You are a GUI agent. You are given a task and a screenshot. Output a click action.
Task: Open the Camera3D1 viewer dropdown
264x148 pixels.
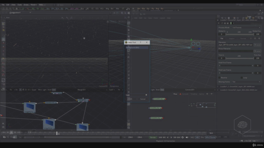coord(215,90)
